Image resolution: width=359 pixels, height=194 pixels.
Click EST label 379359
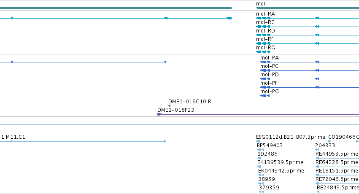(269, 188)
